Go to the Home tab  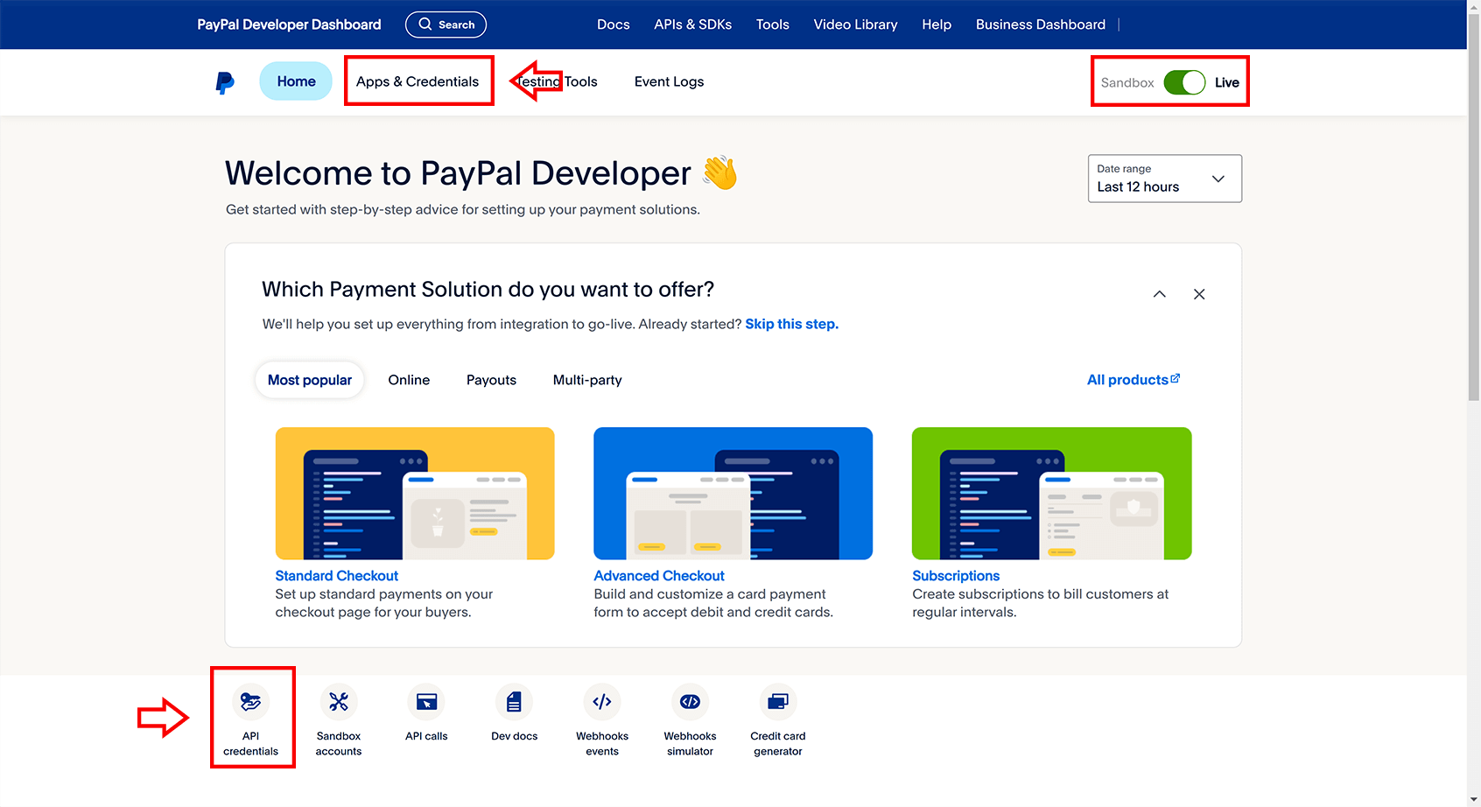tap(296, 81)
